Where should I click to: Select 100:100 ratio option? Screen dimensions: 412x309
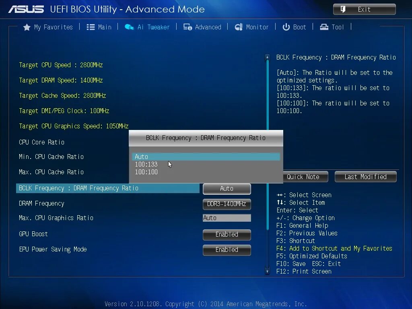[146, 172]
